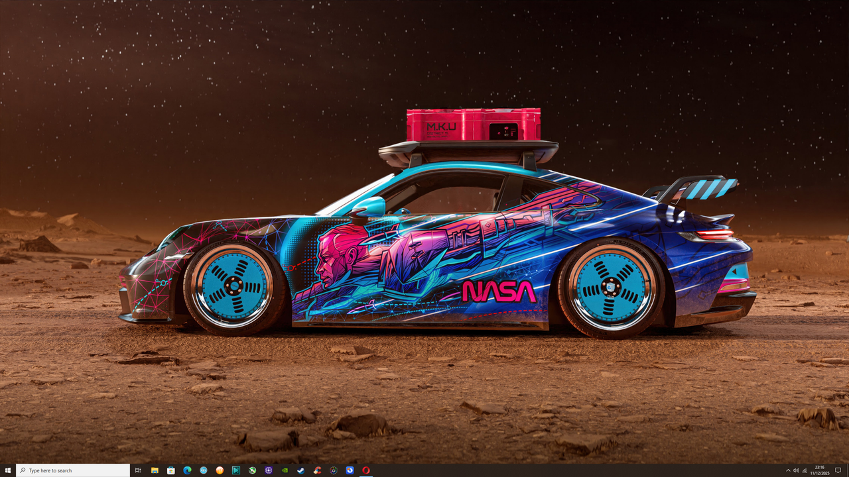849x477 pixels.
Task: Open File Explorer
Action: pos(154,470)
